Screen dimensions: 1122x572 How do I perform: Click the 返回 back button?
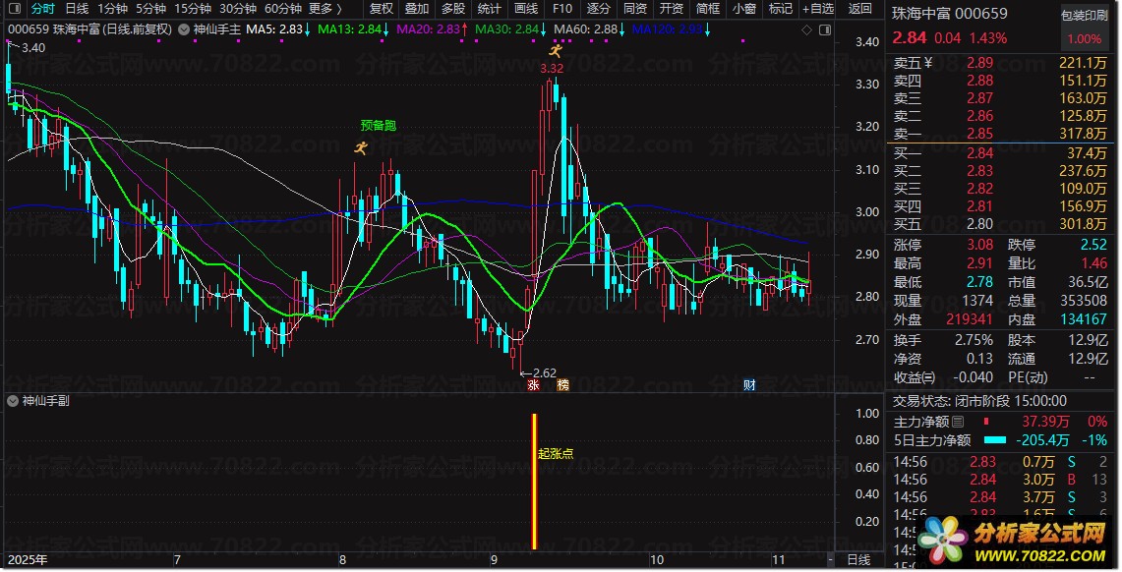[x=860, y=9]
